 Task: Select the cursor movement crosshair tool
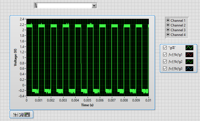[15, 115]
